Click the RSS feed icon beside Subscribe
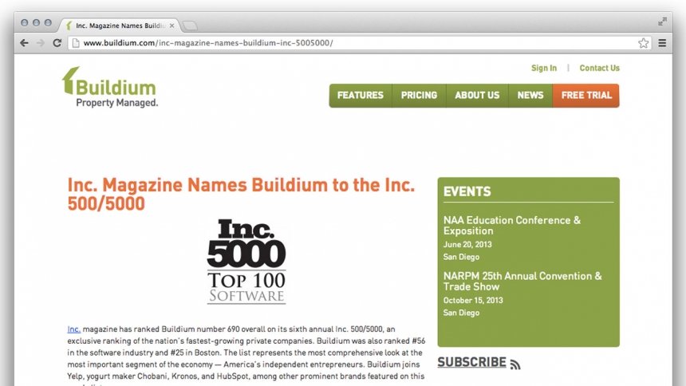Viewport: 686px width, 386px height. coord(515,364)
